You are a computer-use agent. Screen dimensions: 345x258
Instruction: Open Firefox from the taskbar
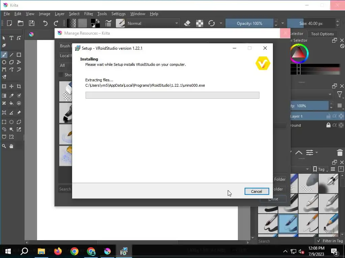58,251
